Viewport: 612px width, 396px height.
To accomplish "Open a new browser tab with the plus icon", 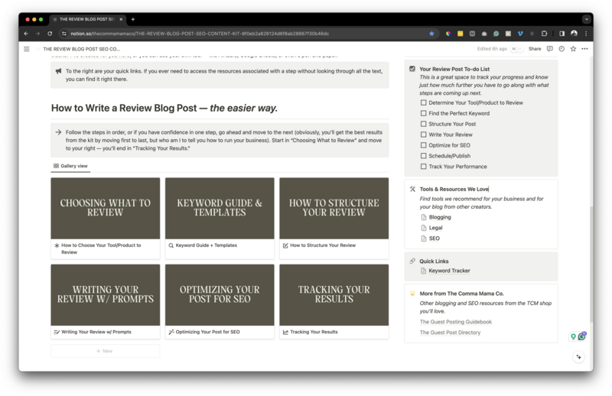I will 132,19.
